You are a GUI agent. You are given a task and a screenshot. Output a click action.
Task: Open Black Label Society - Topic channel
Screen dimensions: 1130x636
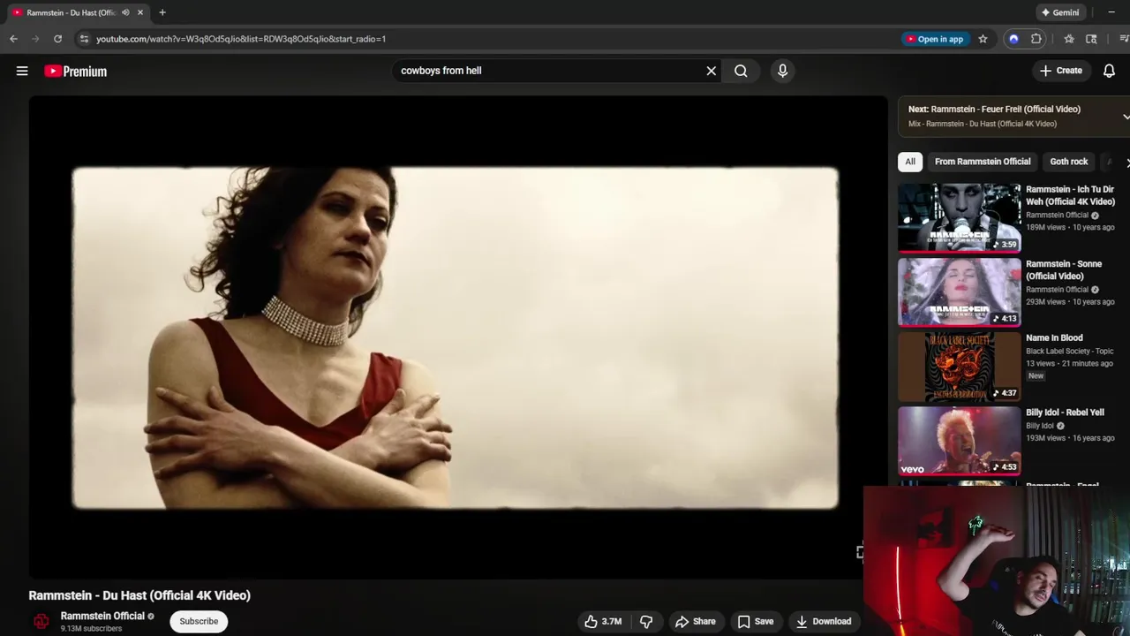[x=1069, y=351]
